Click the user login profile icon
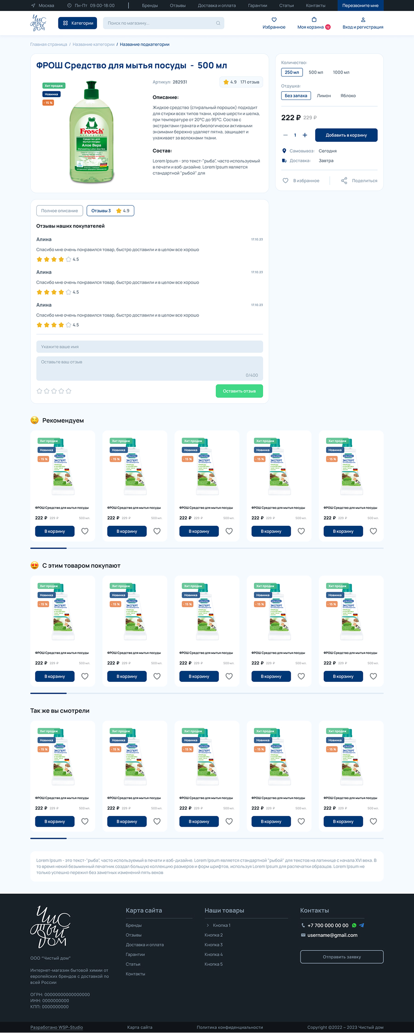The image size is (414, 1033). click(363, 20)
